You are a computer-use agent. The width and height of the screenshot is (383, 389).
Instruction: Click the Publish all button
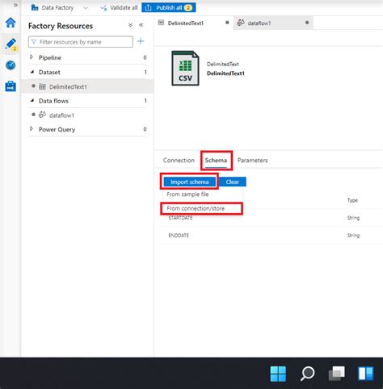pos(169,7)
